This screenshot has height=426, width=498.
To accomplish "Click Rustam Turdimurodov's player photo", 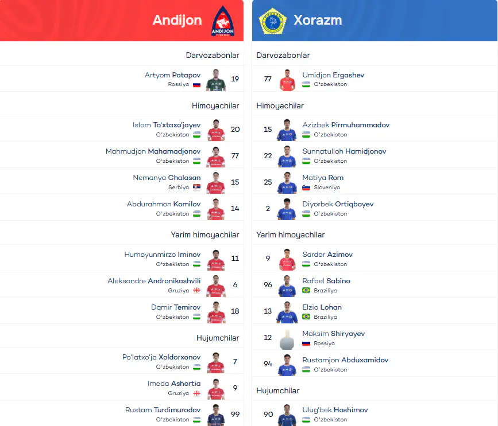I will coord(216,415).
